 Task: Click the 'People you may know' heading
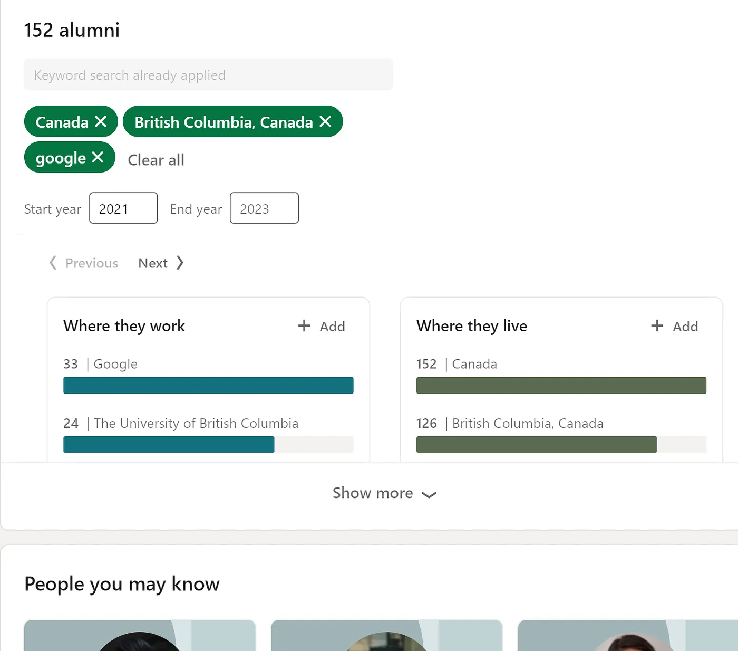[122, 584]
